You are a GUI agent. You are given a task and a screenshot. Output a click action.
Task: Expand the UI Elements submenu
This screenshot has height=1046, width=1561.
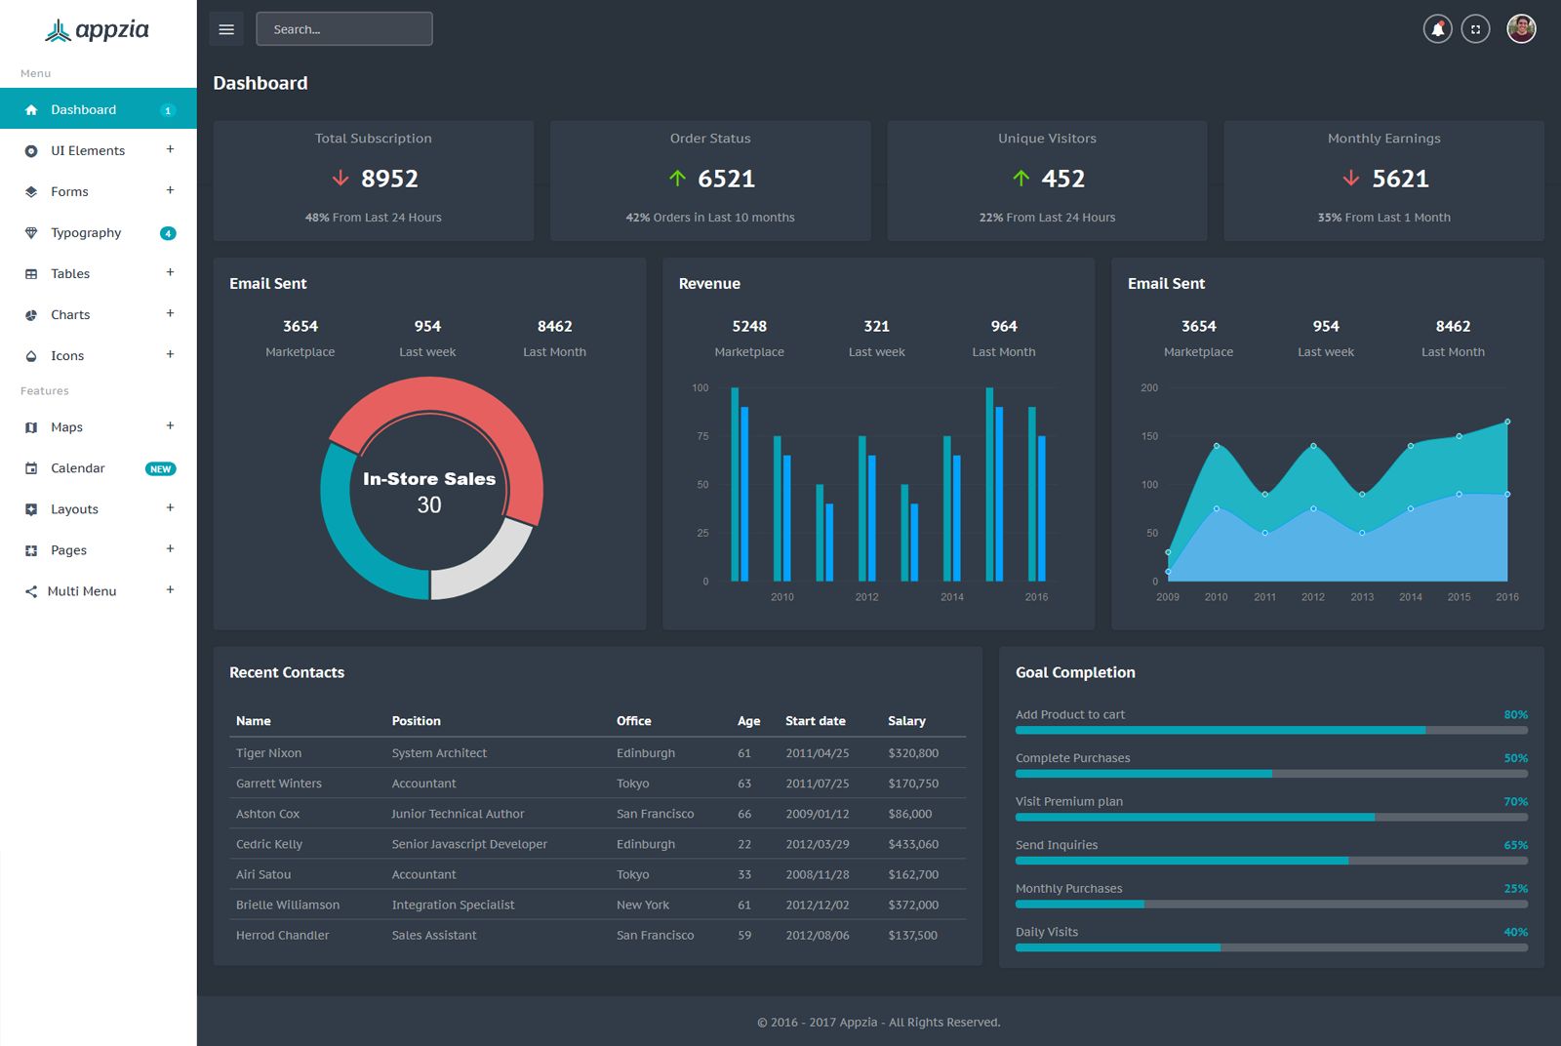pos(170,149)
